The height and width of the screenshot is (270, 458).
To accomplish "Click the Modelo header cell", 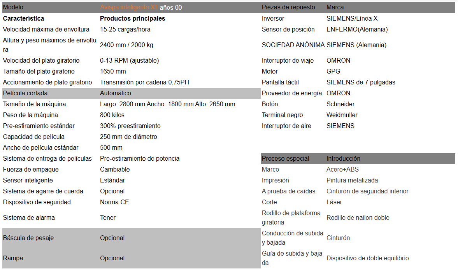I will 13,7.
